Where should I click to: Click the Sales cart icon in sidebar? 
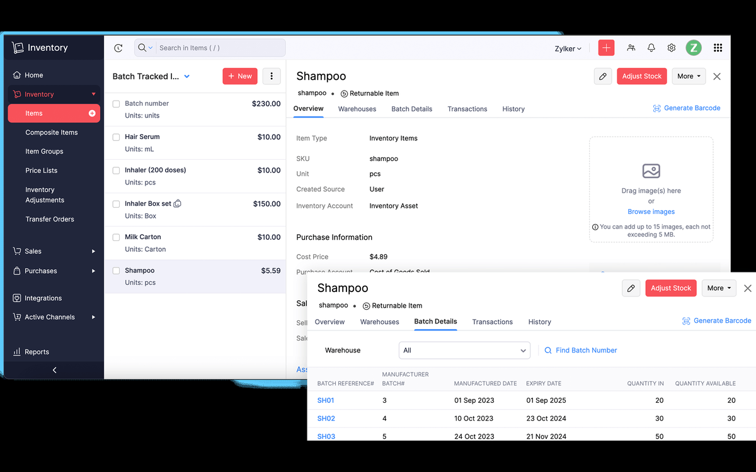[x=17, y=251]
